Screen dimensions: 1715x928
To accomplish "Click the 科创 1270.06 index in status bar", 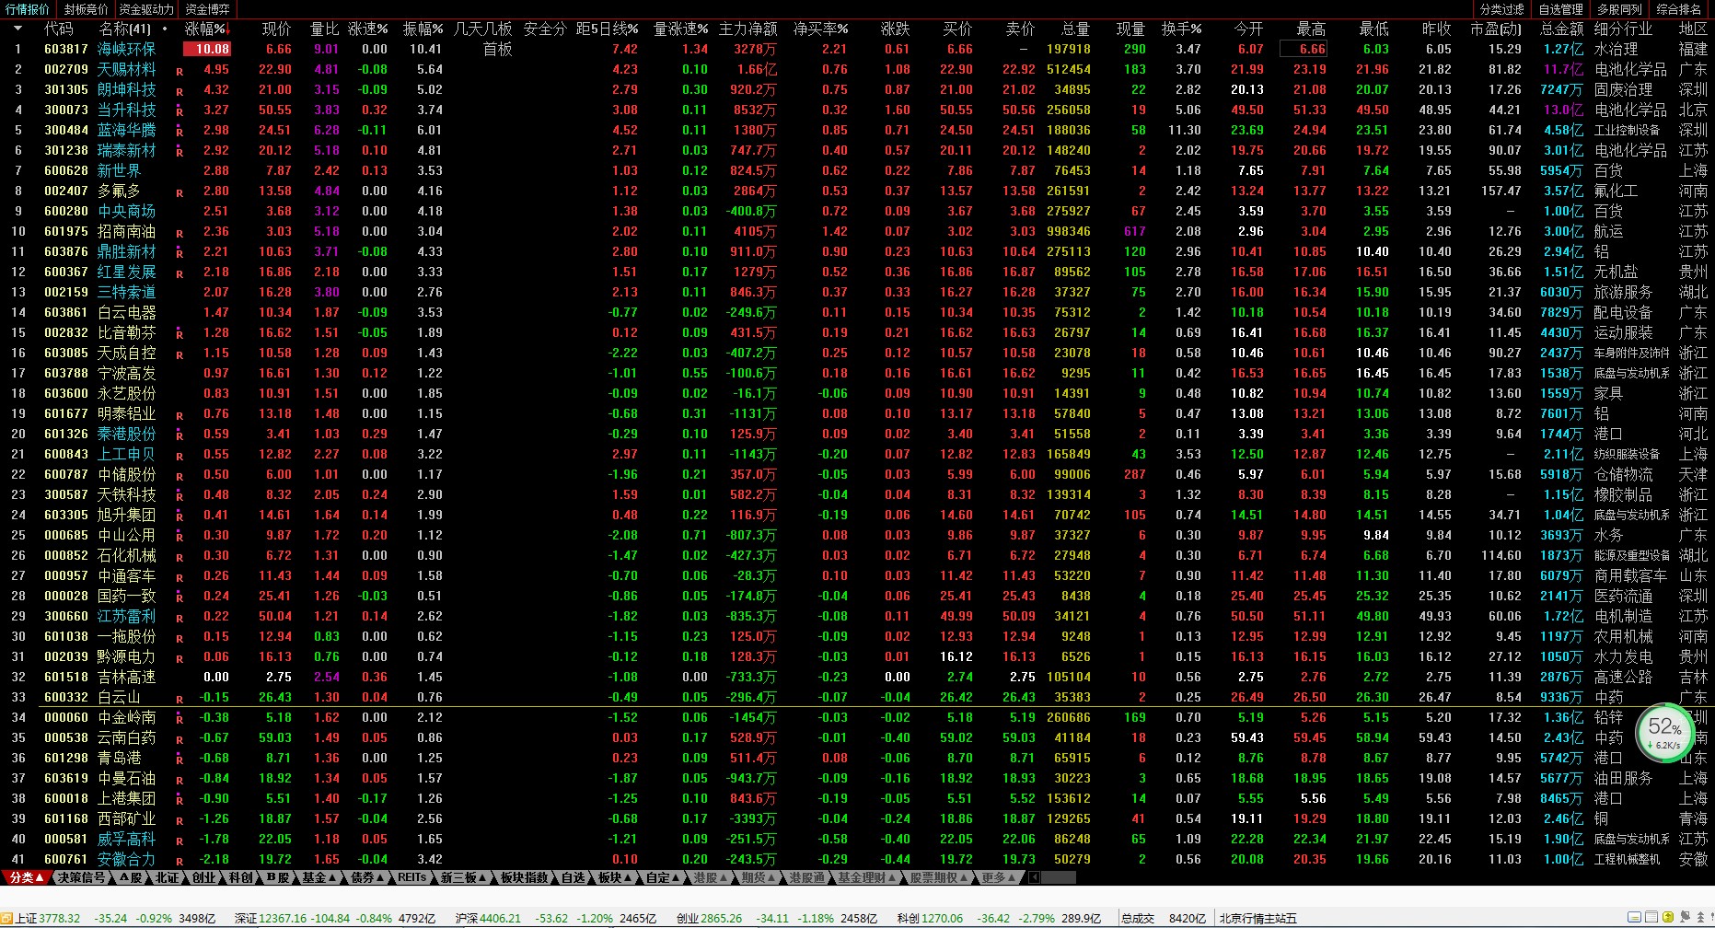I will [930, 918].
